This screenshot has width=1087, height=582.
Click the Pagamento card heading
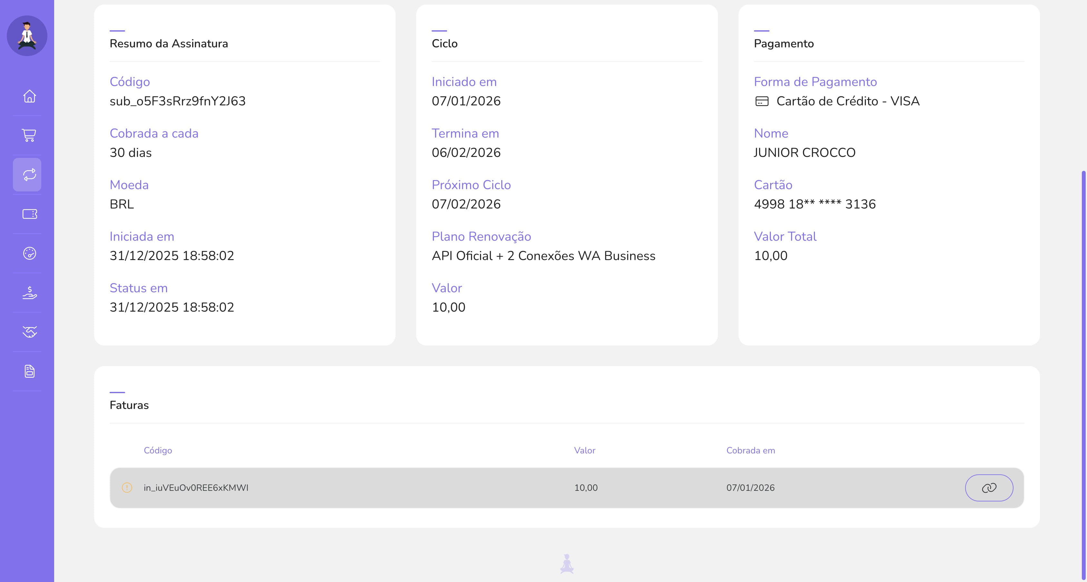coord(784,44)
